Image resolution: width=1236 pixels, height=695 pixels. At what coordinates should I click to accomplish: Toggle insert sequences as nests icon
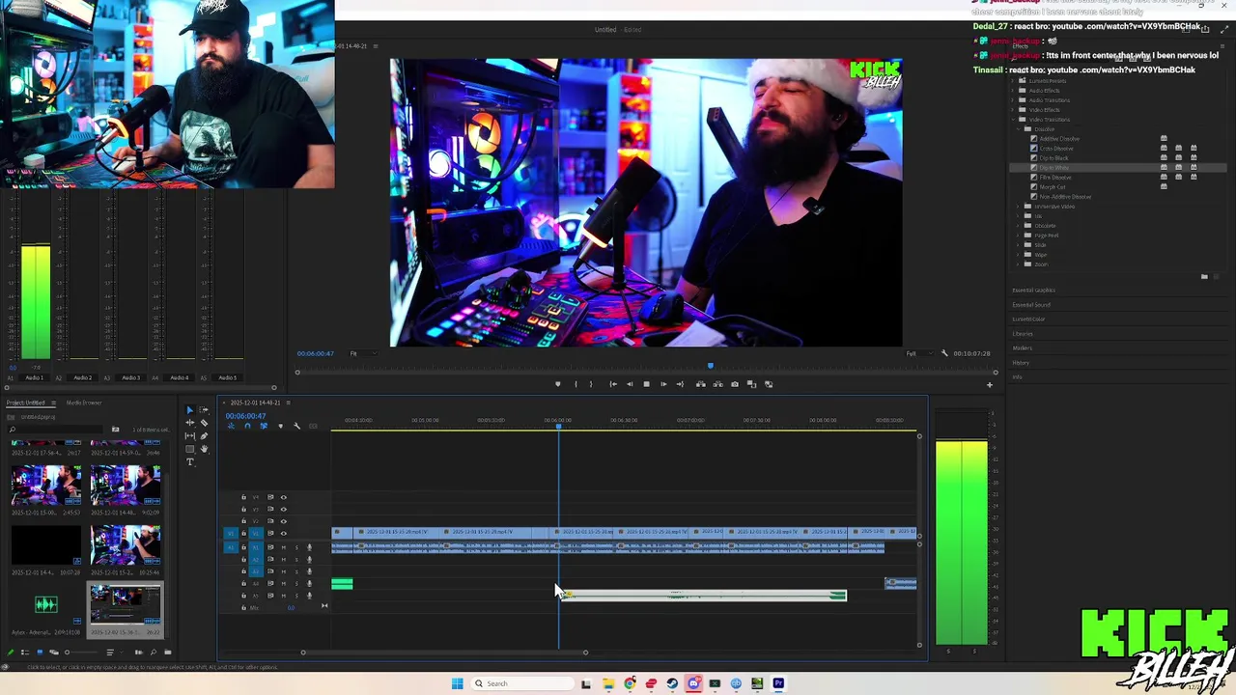pos(231,426)
